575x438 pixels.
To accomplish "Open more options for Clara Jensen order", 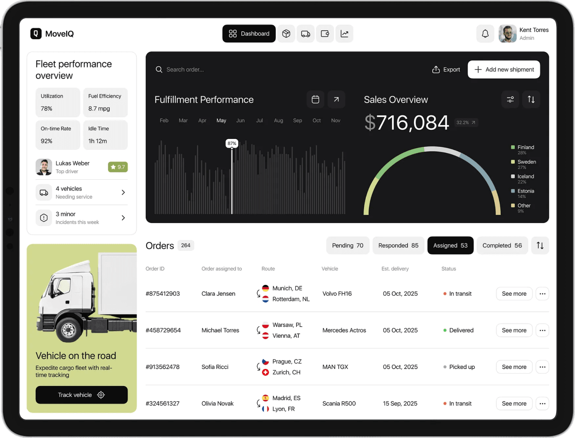I will pyautogui.click(x=542, y=294).
